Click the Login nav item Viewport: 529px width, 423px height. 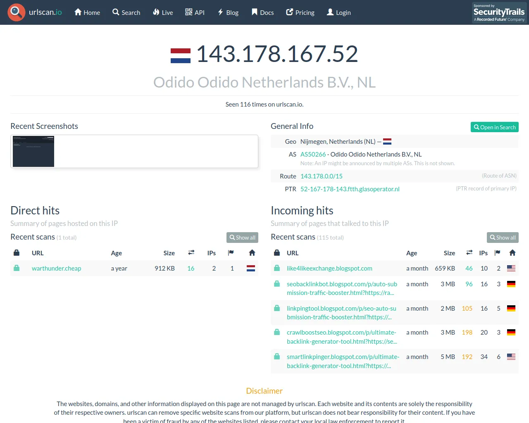pos(339,12)
